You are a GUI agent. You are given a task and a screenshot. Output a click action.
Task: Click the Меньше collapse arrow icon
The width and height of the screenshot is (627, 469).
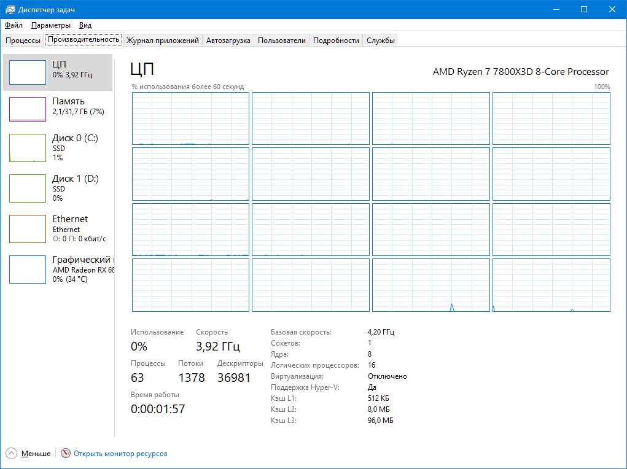click(x=11, y=454)
